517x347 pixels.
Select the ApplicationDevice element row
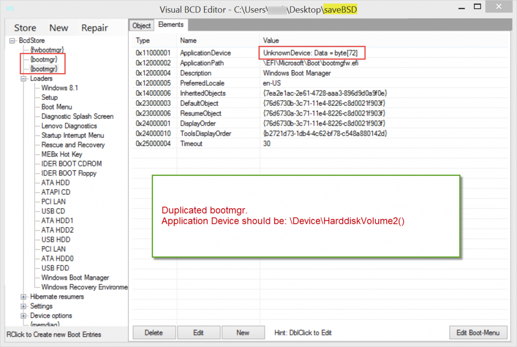[x=205, y=53]
